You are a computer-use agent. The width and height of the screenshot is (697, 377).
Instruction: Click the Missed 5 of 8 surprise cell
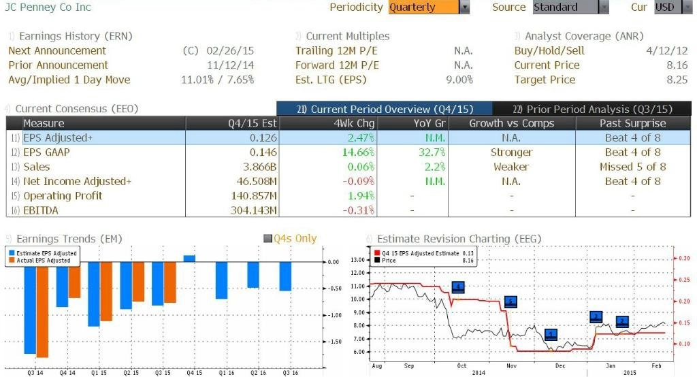632,167
